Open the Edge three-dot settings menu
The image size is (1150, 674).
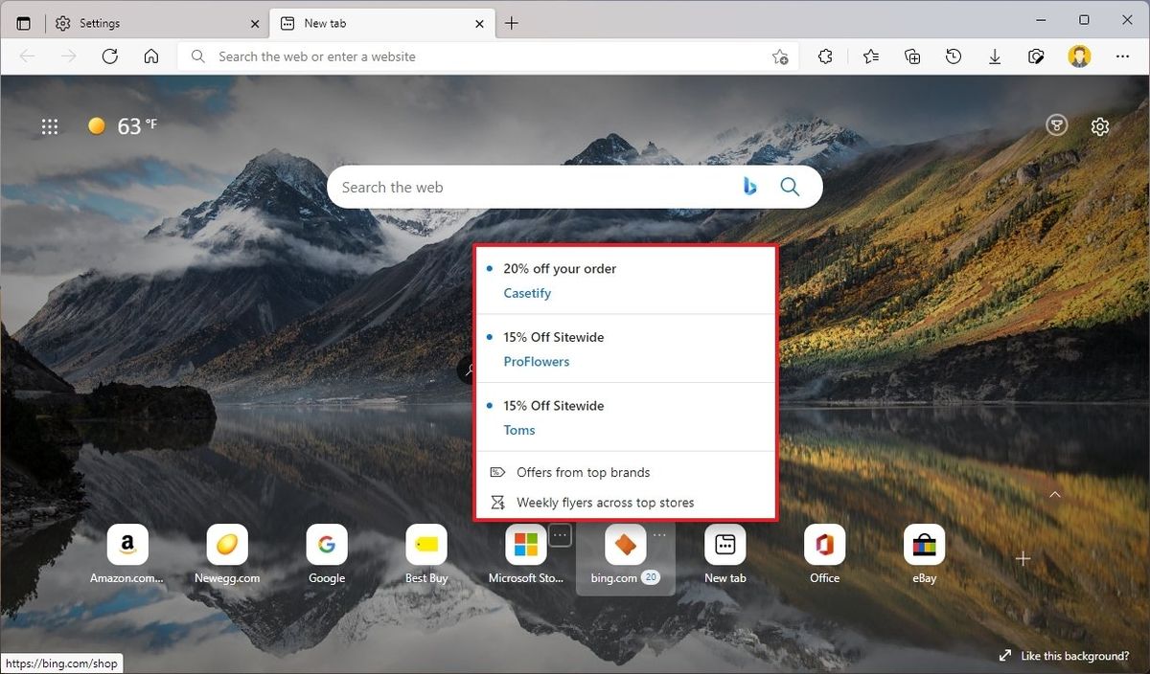(1122, 56)
